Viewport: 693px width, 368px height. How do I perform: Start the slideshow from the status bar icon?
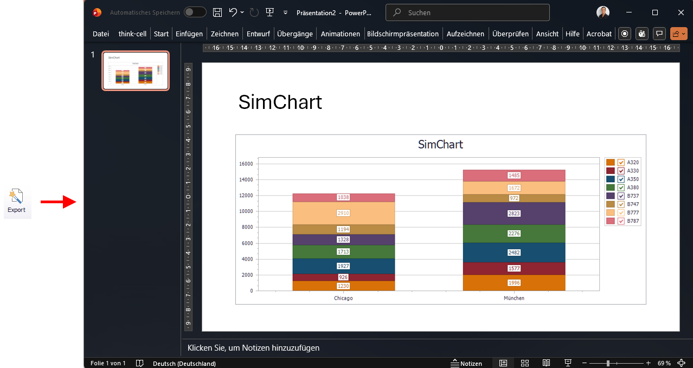tap(567, 363)
